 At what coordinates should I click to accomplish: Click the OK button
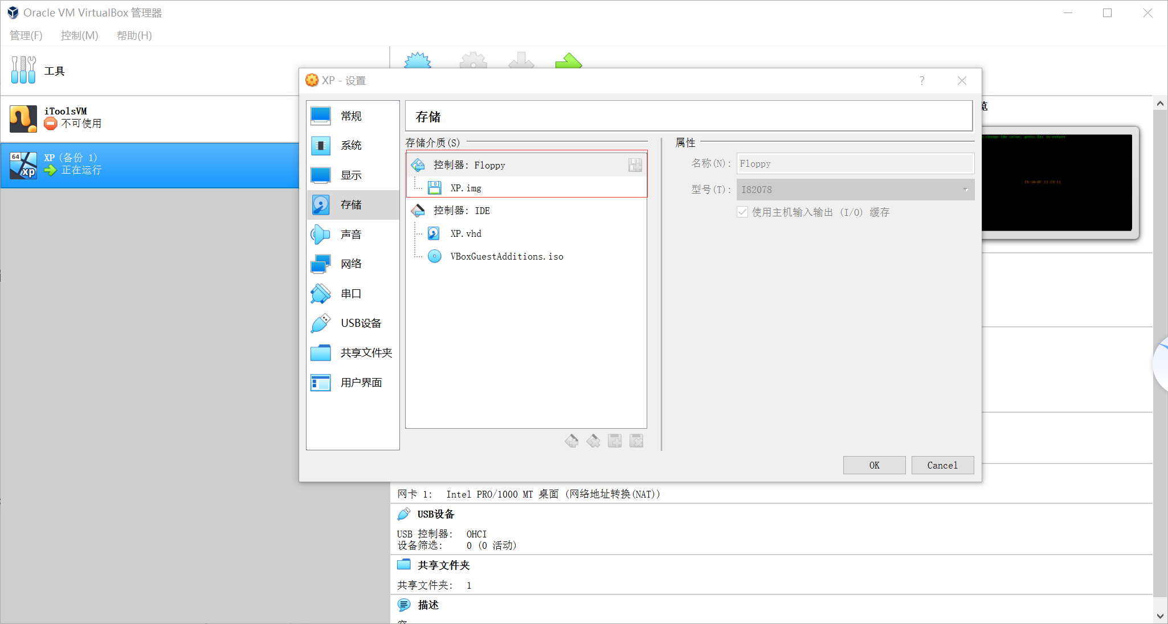pyautogui.click(x=874, y=465)
